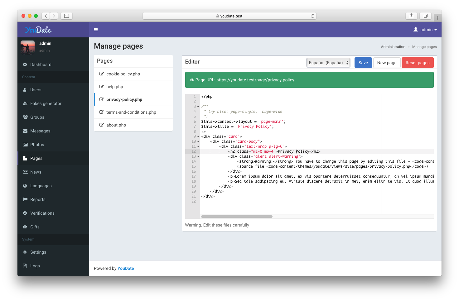Click the Reports flag icon

[25, 199]
